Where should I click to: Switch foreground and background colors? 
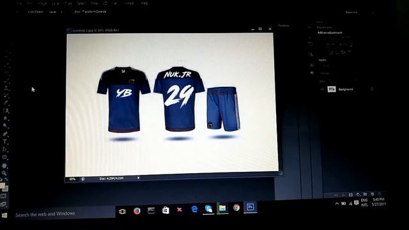pyautogui.click(x=6, y=180)
